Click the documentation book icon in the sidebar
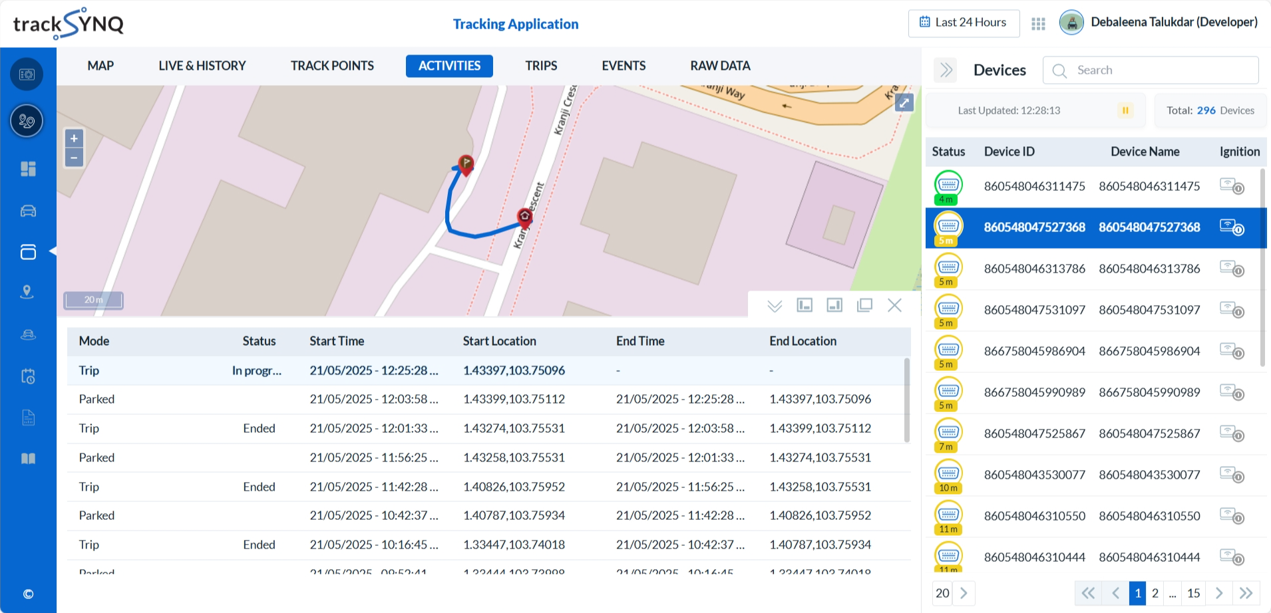The height and width of the screenshot is (613, 1271). point(27,458)
